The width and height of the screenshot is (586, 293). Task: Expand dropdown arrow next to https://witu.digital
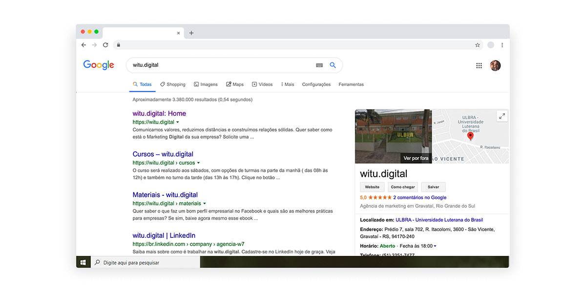tap(178, 122)
